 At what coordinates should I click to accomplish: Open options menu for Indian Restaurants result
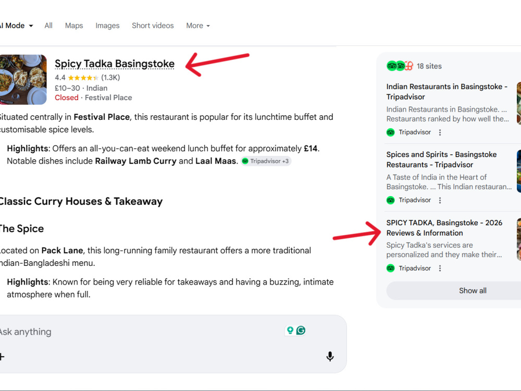coord(440,132)
